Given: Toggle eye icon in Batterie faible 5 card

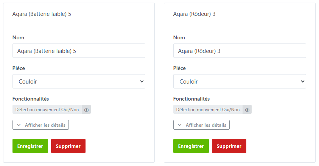Looking at the screenshot, I should (x=86, y=110).
